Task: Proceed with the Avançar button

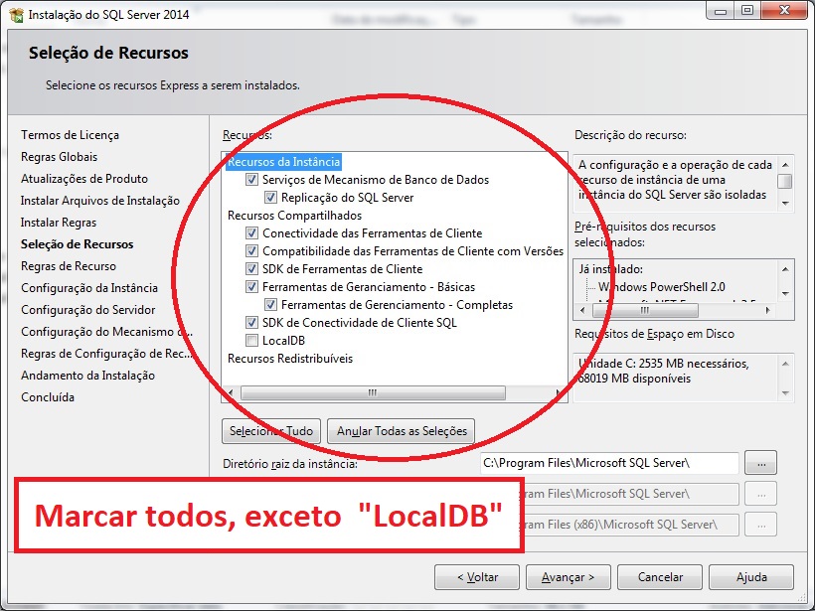Action: coord(569,577)
